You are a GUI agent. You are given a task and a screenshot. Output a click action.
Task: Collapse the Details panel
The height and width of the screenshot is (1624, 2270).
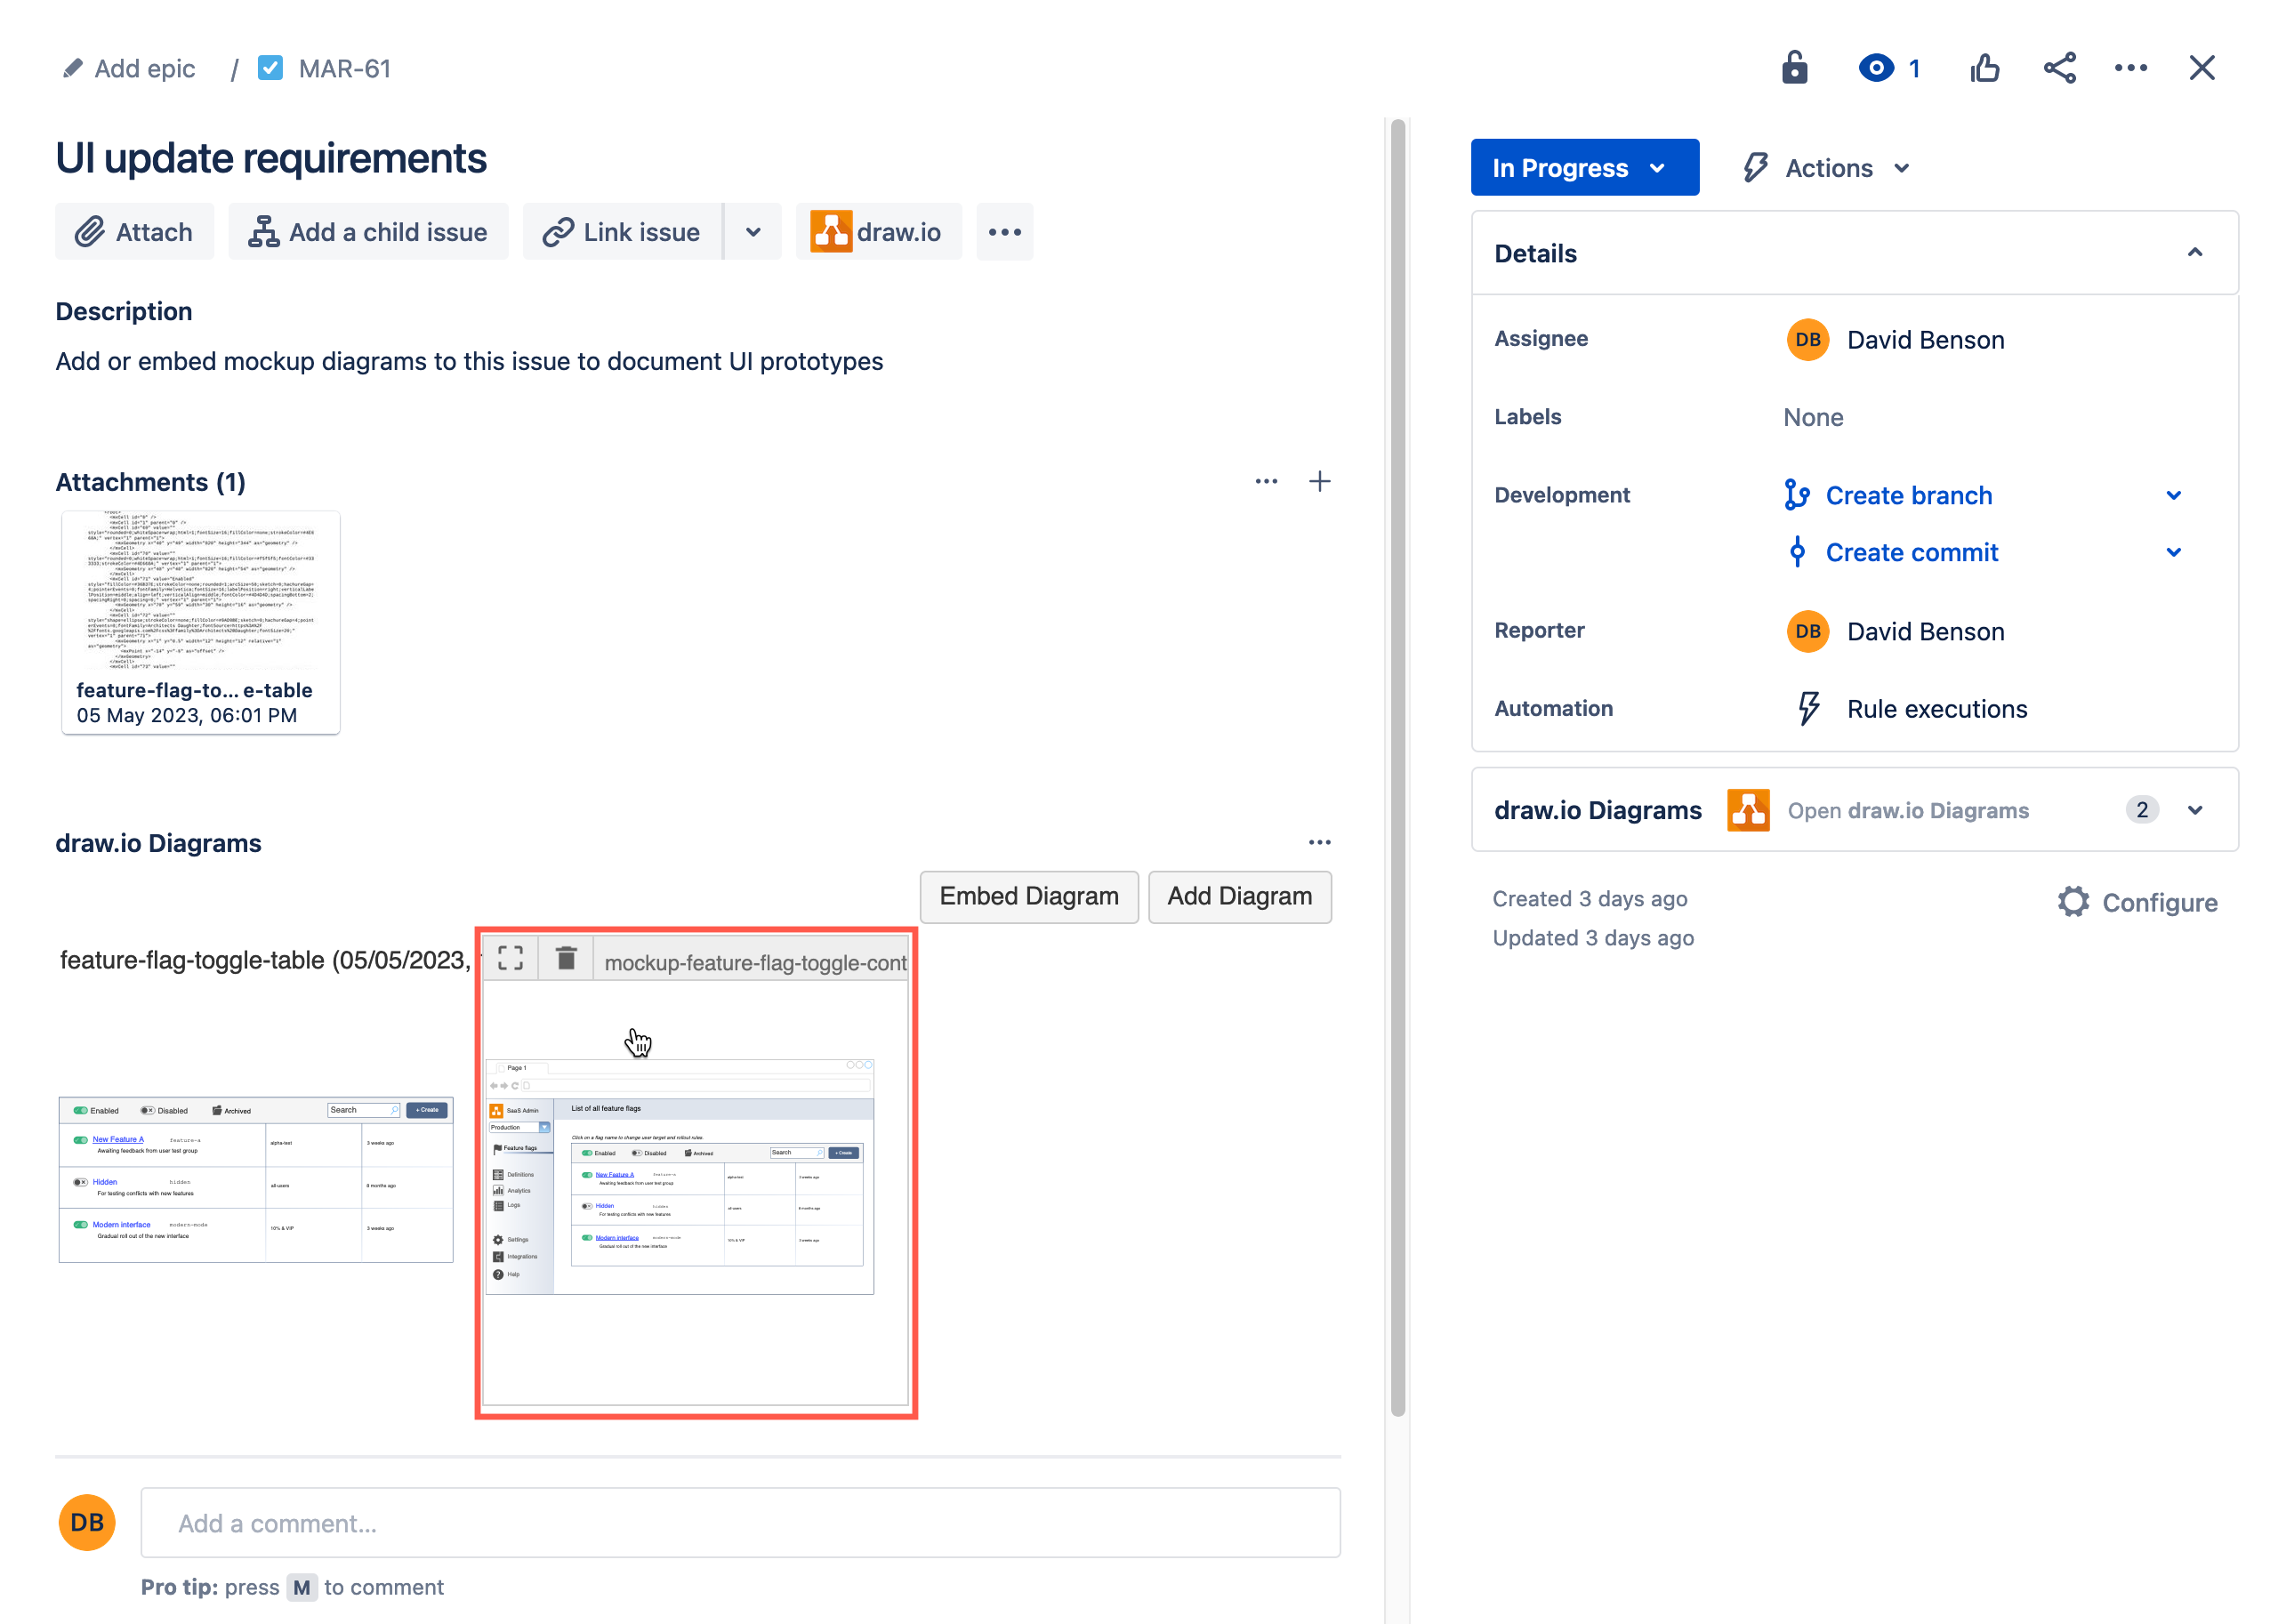tap(2196, 253)
